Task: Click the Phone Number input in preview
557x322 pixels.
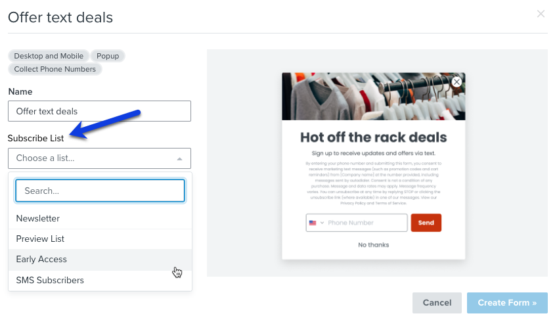Action: coord(366,223)
